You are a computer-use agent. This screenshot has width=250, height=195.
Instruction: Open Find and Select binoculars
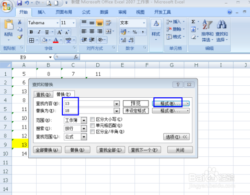[x=222, y=30]
